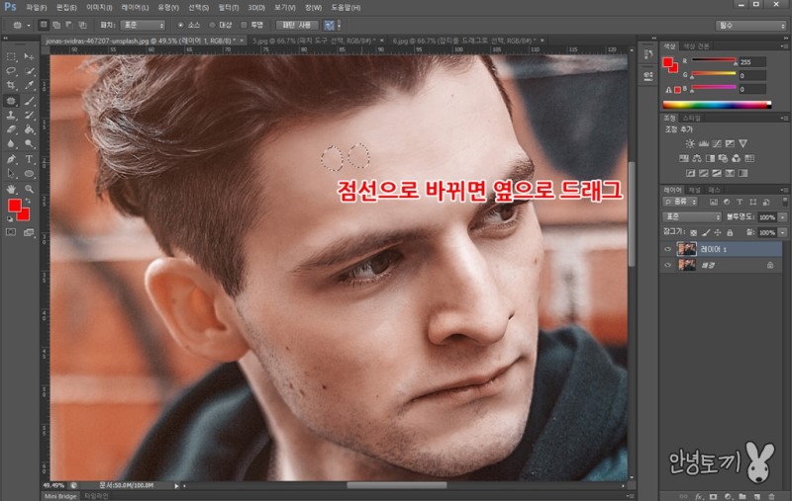Pick the Clone Stamp tool
Viewport: 792px width, 501px height.
tap(11, 115)
